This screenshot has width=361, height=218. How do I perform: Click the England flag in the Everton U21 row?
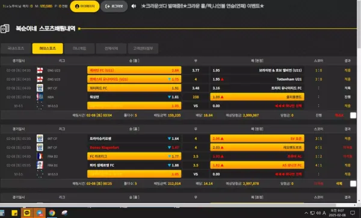pyautogui.click(x=40, y=70)
